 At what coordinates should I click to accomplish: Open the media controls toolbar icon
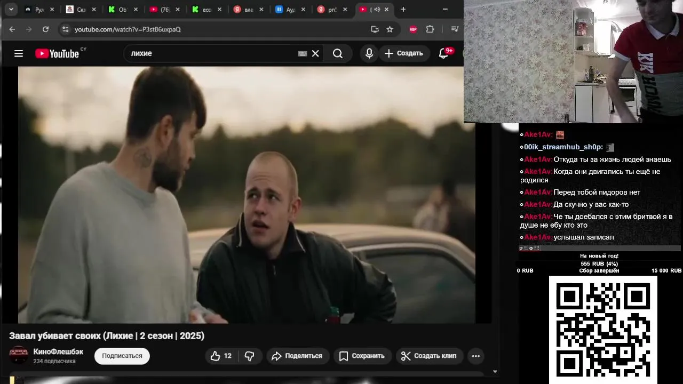click(x=455, y=29)
